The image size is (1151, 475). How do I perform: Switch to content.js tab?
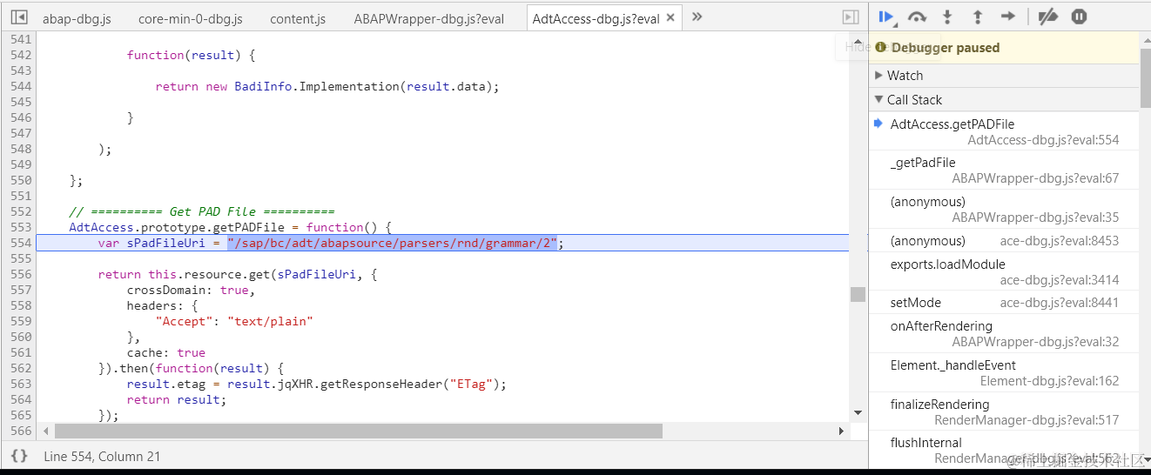298,18
